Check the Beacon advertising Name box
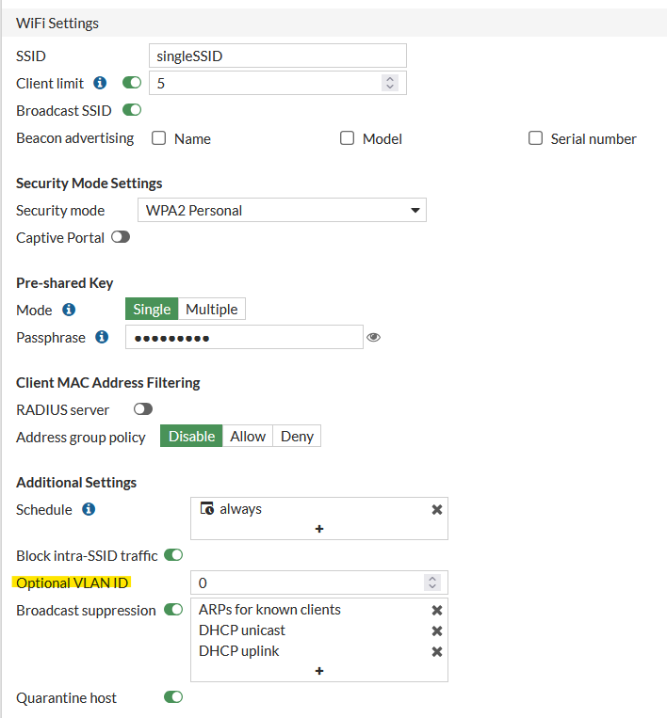Screen dimensions: 667x718 159,138
